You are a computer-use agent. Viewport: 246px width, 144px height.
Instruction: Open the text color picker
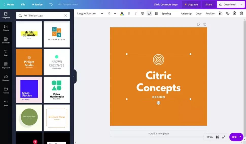122,13
